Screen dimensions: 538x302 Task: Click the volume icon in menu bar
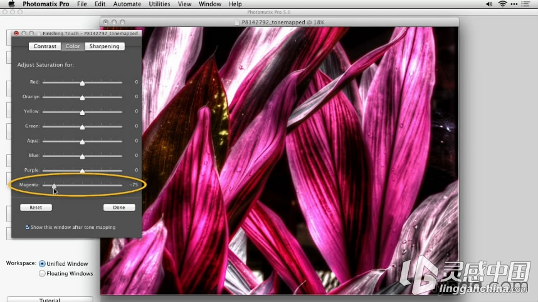tap(489, 4)
